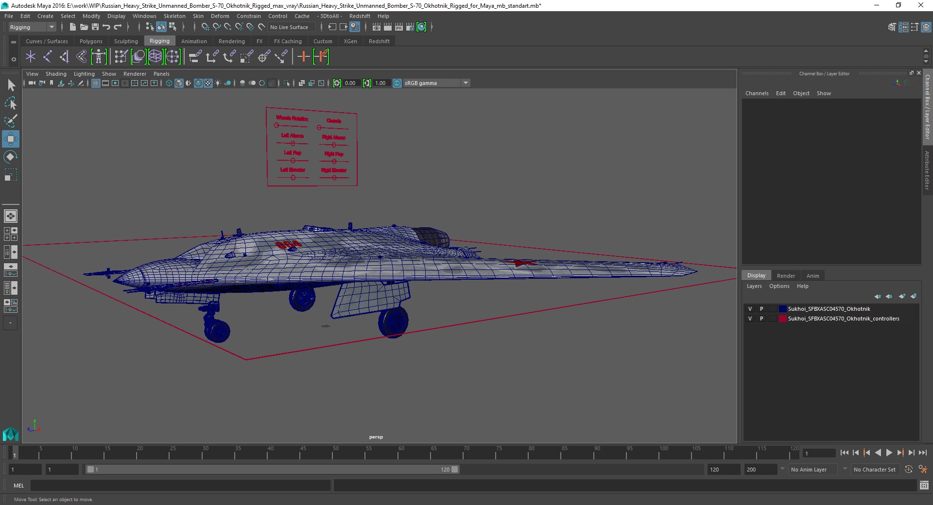Viewport: 933px width, 505px height.
Task: Toggle wireframe on shaded viewport icon
Action: point(198,83)
